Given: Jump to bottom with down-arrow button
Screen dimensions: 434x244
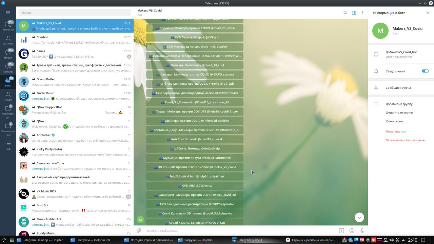Looking at the screenshot, I should (x=359, y=217).
